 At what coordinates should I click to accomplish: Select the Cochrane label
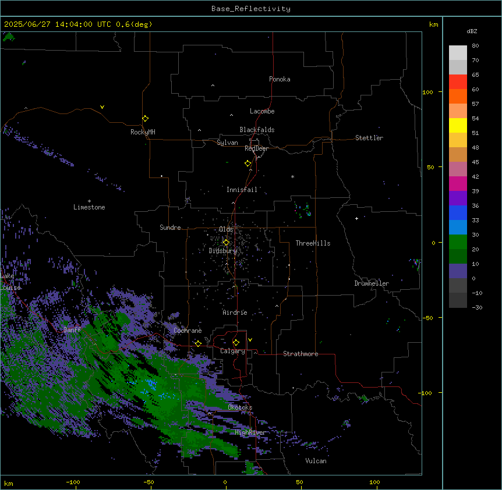(x=188, y=331)
